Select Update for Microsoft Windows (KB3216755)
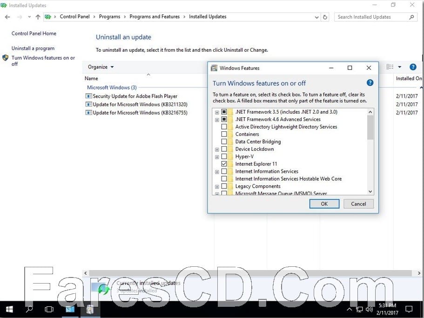424x318 pixels. 140,113
